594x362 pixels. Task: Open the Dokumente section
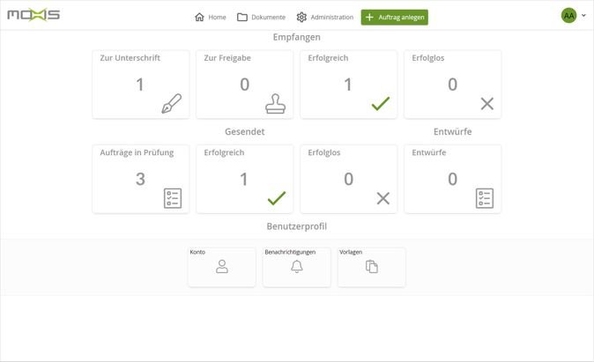[261, 17]
